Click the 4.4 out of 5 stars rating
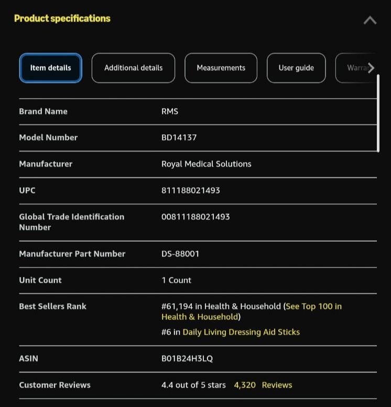The height and width of the screenshot is (407, 391). coord(193,385)
